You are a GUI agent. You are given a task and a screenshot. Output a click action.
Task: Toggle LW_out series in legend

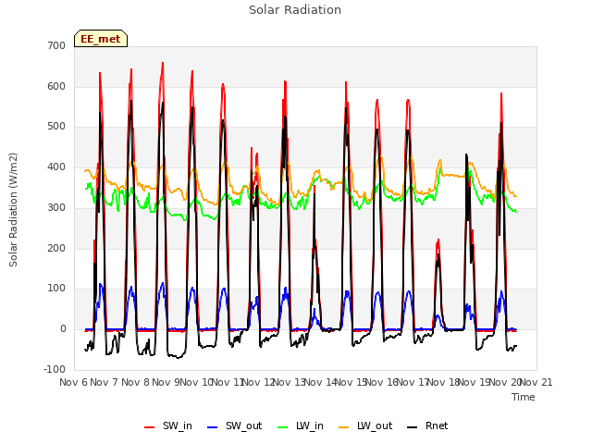pyautogui.click(x=365, y=425)
